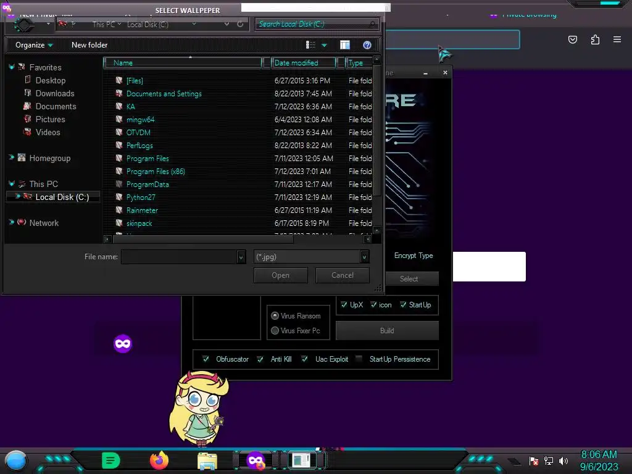Expand the Network node
Viewport: 632px width, 474px height.
pyautogui.click(x=11, y=222)
